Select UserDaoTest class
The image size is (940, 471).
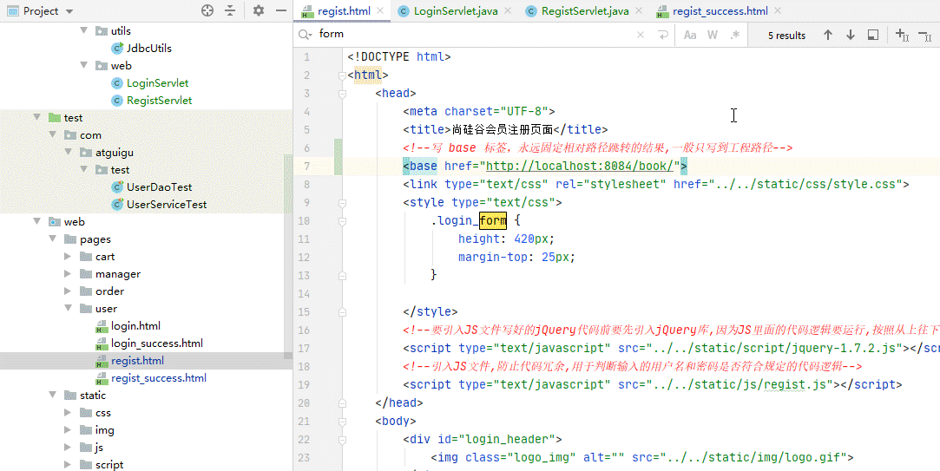click(159, 187)
